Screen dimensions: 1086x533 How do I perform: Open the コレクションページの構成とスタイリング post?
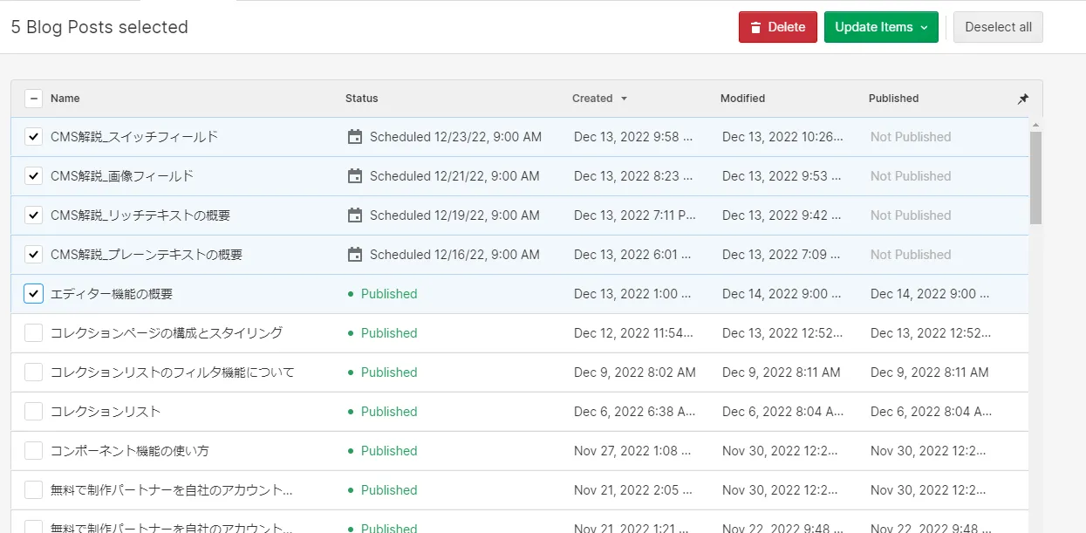pos(167,333)
